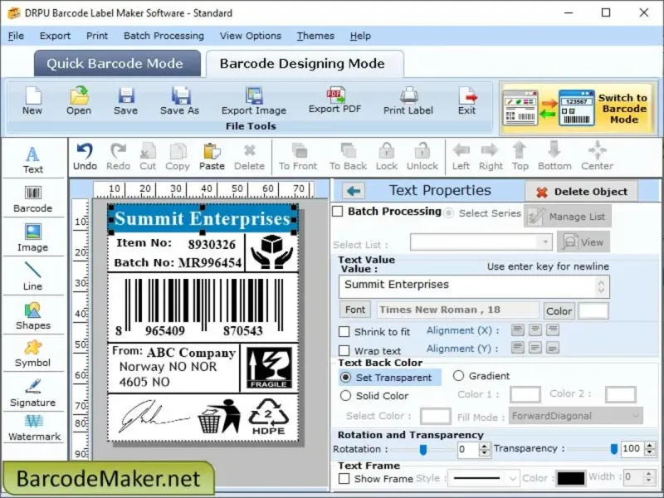Viewport: 664px width, 498px height.
Task: Select the Shapes tool
Action: click(x=32, y=316)
